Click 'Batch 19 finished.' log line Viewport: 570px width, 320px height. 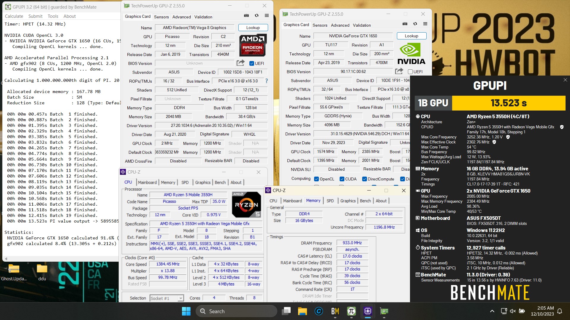(52, 215)
